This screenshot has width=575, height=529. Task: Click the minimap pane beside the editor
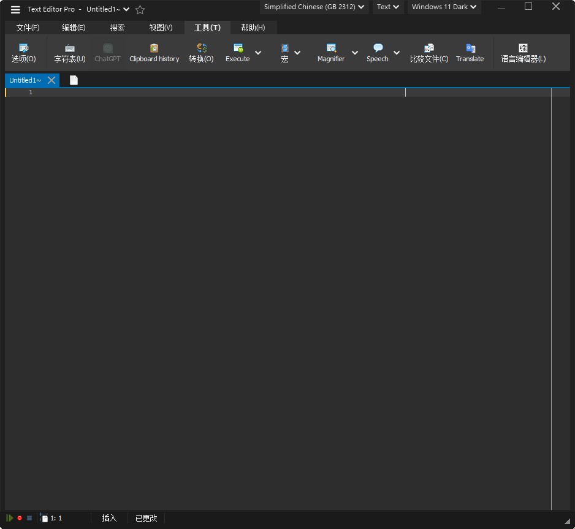pyautogui.click(x=561, y=299)
